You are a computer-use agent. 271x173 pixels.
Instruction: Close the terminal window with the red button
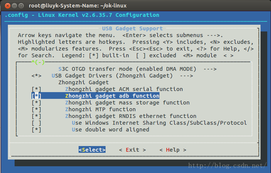click(x=7, y=6)
